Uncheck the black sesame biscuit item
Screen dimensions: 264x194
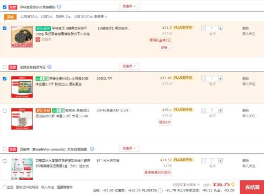5,29
